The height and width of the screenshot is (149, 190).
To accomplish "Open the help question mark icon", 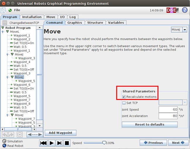I will coord(185,10).
